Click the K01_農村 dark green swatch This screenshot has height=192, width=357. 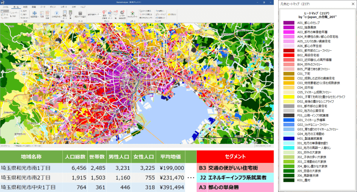(x=289, y=180)
